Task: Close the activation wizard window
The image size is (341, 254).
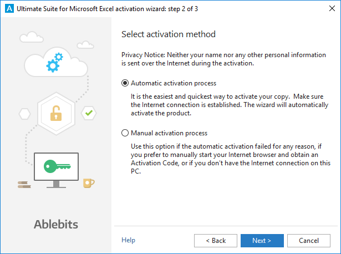Action: tap(332, 8)
